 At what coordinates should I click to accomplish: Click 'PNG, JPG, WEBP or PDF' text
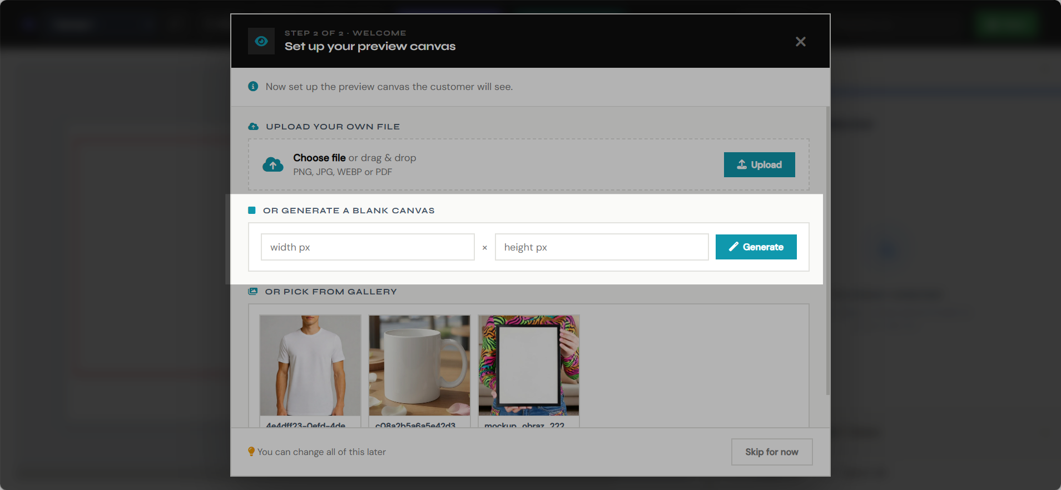343,172
